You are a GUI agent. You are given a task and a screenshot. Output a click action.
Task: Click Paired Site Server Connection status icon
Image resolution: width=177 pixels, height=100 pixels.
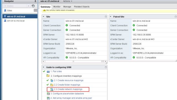click(x=134, y=30)
